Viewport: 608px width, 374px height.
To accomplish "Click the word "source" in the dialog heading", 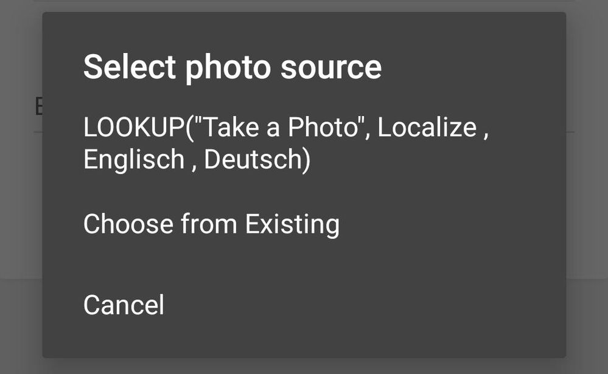I will tap(331, 68).
